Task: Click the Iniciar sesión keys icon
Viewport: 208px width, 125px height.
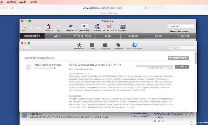Action: (x=109, y=27)
